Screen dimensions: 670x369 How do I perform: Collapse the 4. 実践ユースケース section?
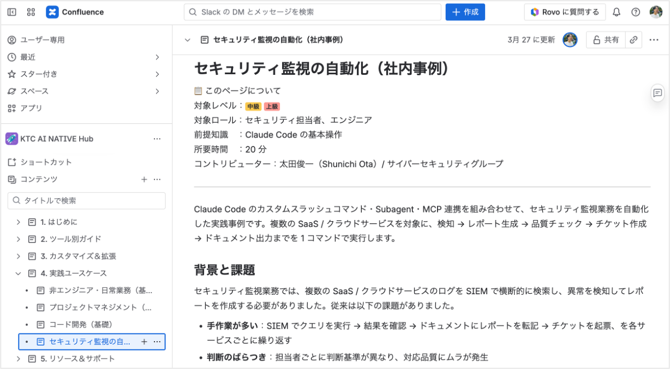click(18, 273)
